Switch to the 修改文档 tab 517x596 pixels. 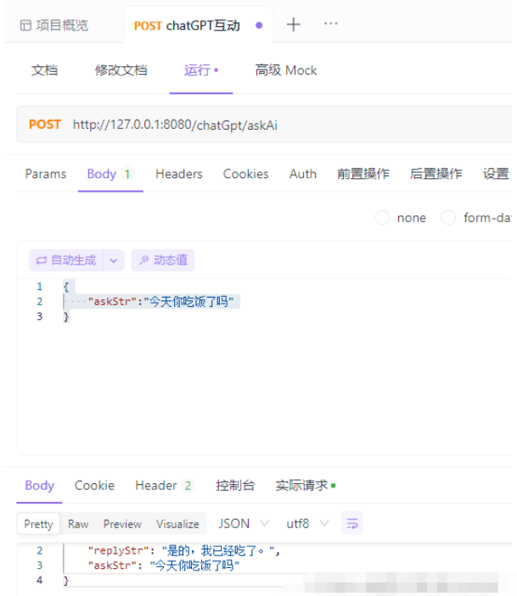click(121, 70)
